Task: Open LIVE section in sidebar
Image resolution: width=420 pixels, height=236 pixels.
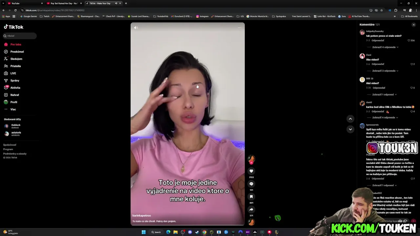Action: click(13, 73)
